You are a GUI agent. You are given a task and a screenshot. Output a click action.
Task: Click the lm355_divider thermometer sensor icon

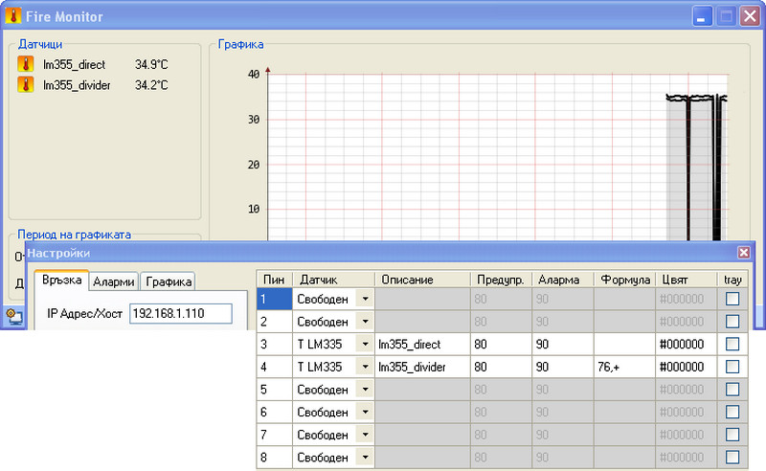(26, 85)
